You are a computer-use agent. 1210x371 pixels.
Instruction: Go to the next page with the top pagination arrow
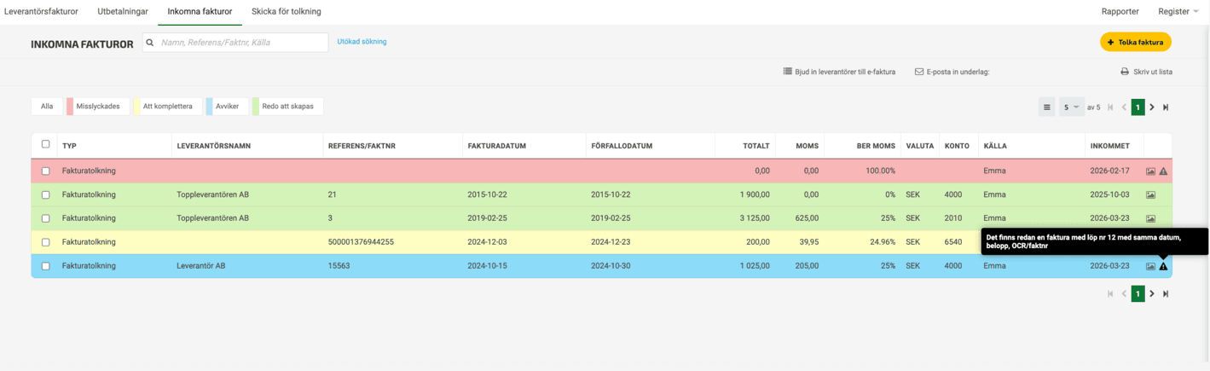[1152, 107]
